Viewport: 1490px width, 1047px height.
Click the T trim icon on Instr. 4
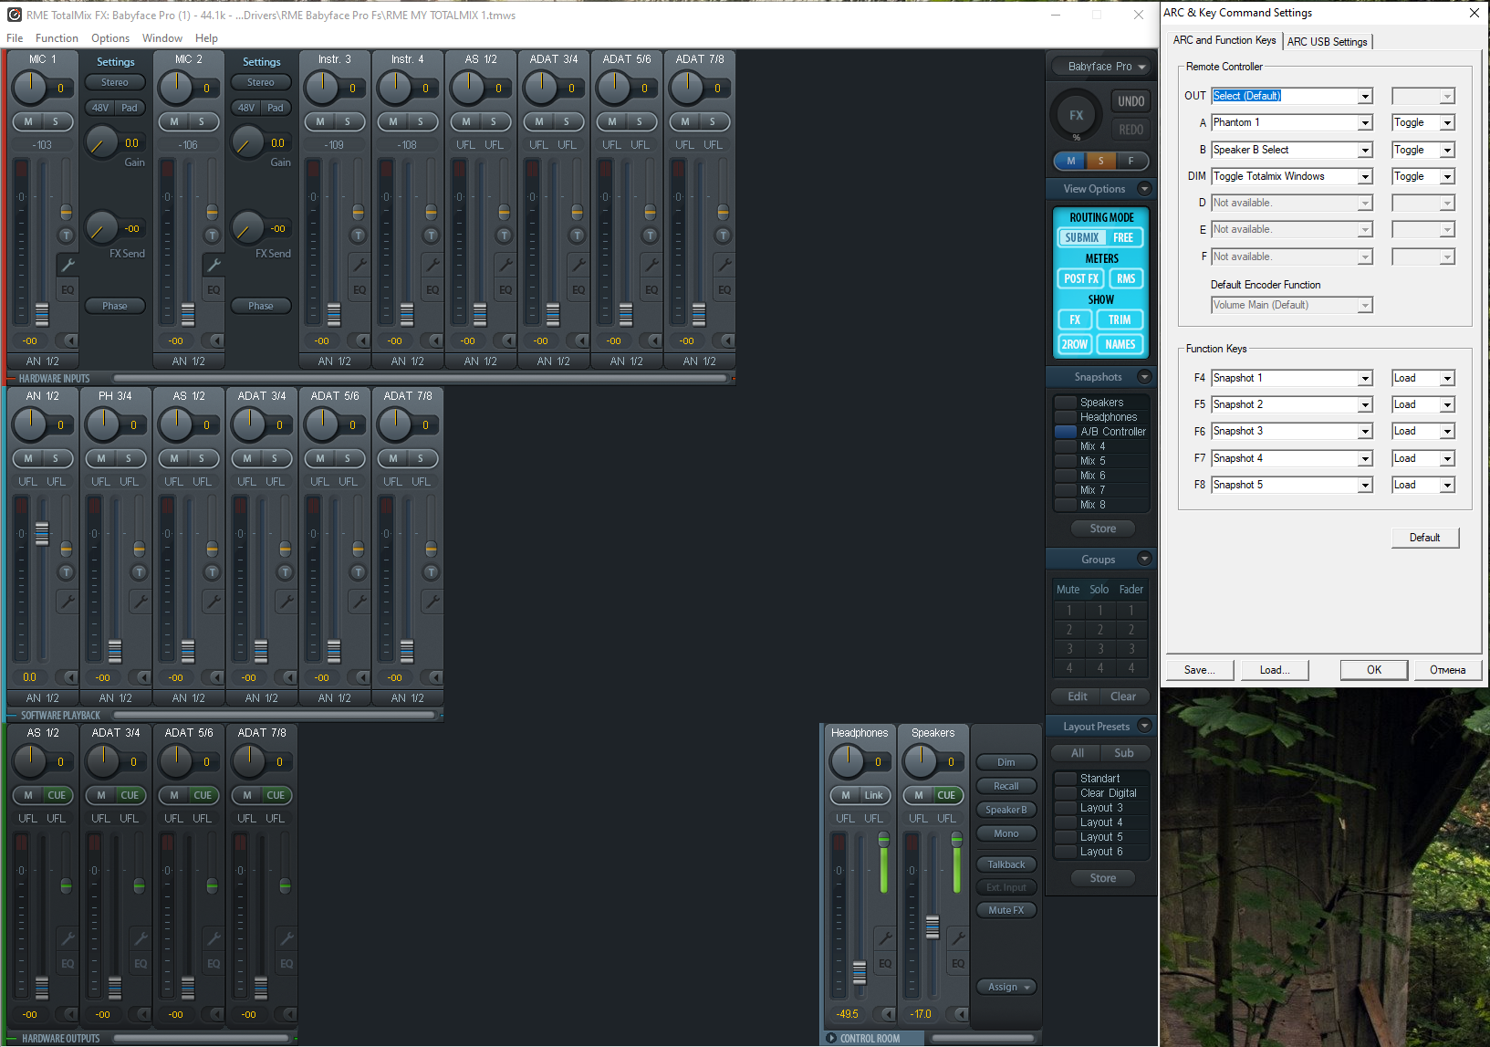(x=431, y=236)
